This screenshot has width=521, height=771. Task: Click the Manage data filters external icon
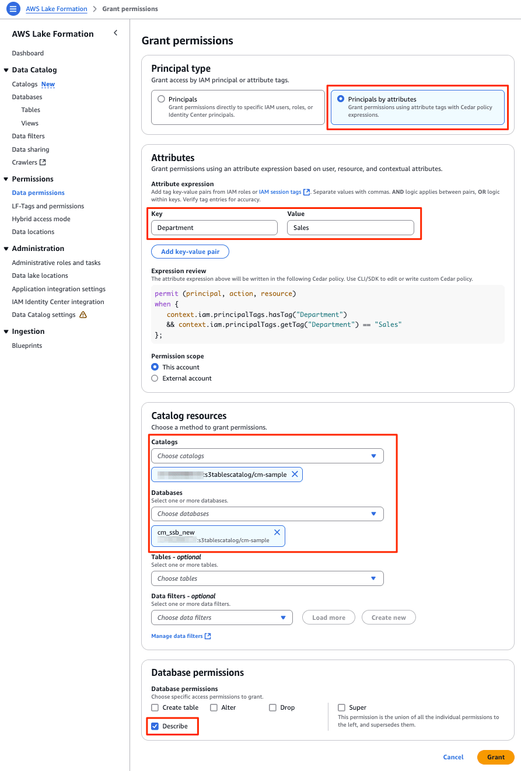pos(208,636)
